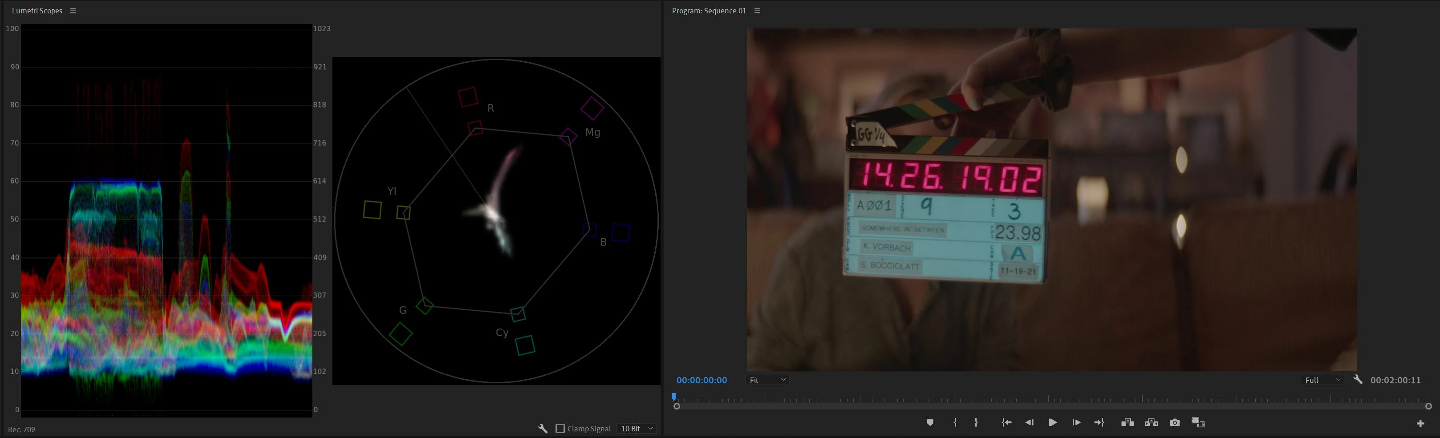Step back one frame

pos(1029,422)
